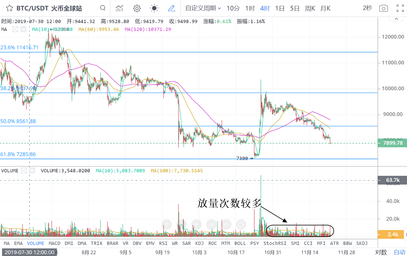Open the chart indicators icon in the toolbar

tap(119, 8)
